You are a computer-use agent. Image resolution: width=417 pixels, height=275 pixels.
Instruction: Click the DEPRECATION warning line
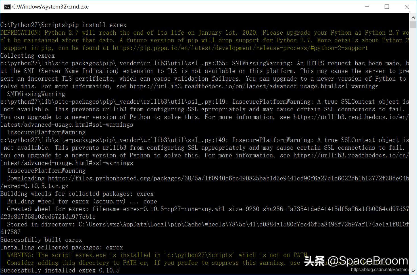click(199, 32)
